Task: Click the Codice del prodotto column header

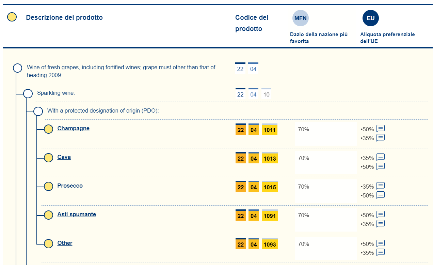Action: [252, 23]
